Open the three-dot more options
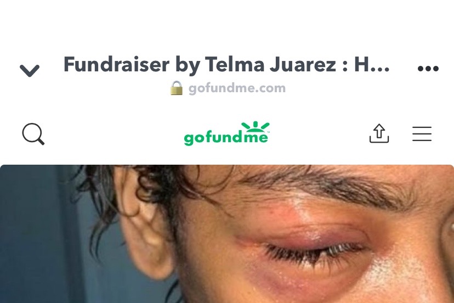454x303 pixels. pyautogui.click(x=428, y=69)
